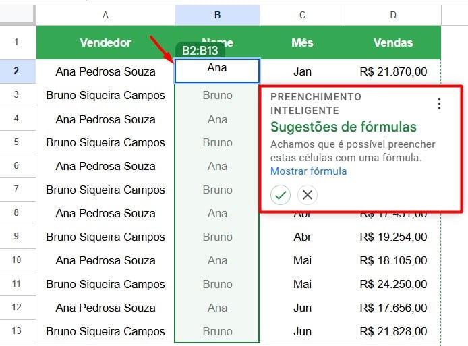Click Ana Pedrosa Souza in row 8

(105, 213)
